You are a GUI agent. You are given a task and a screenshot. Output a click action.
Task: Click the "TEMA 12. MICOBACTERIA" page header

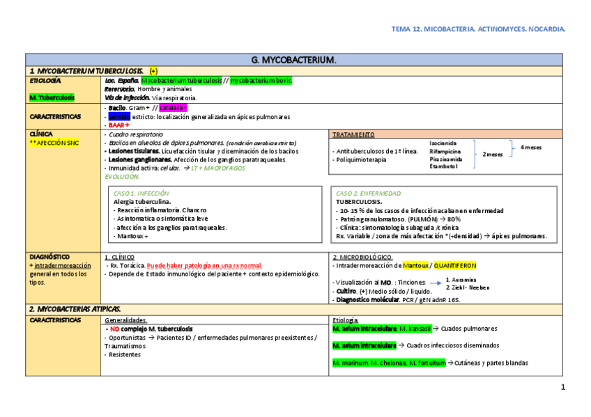click(x=478, y=29)
